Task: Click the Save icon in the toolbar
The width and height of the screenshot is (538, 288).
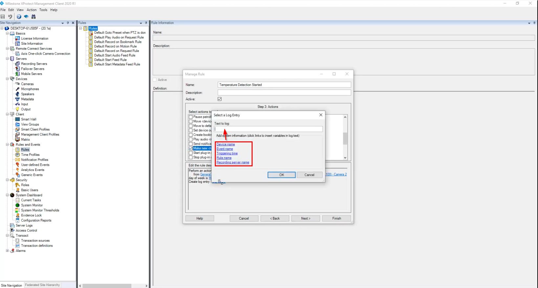Action: tap(3, 17)
